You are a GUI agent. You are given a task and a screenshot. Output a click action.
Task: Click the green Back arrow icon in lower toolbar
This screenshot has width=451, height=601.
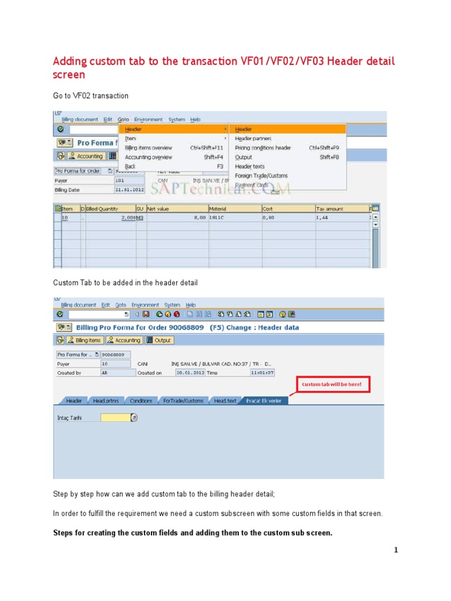[160, 315]
